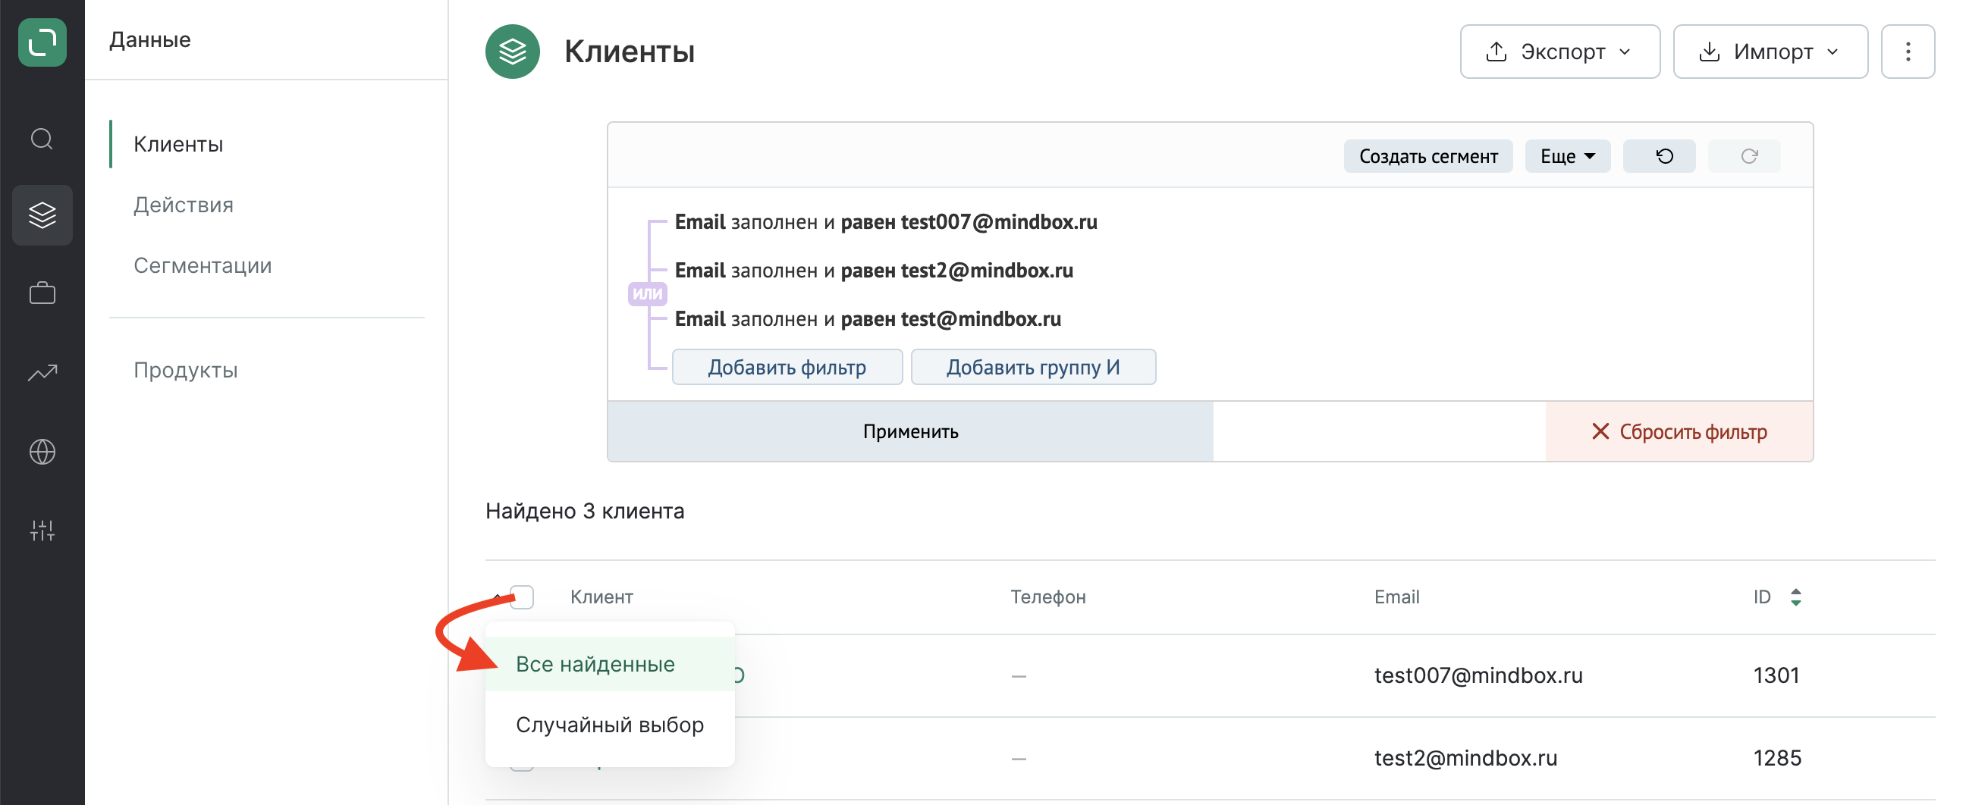Open the three-dot more options menu
Screen dimensions: 1966x805
coord(1908,51)
